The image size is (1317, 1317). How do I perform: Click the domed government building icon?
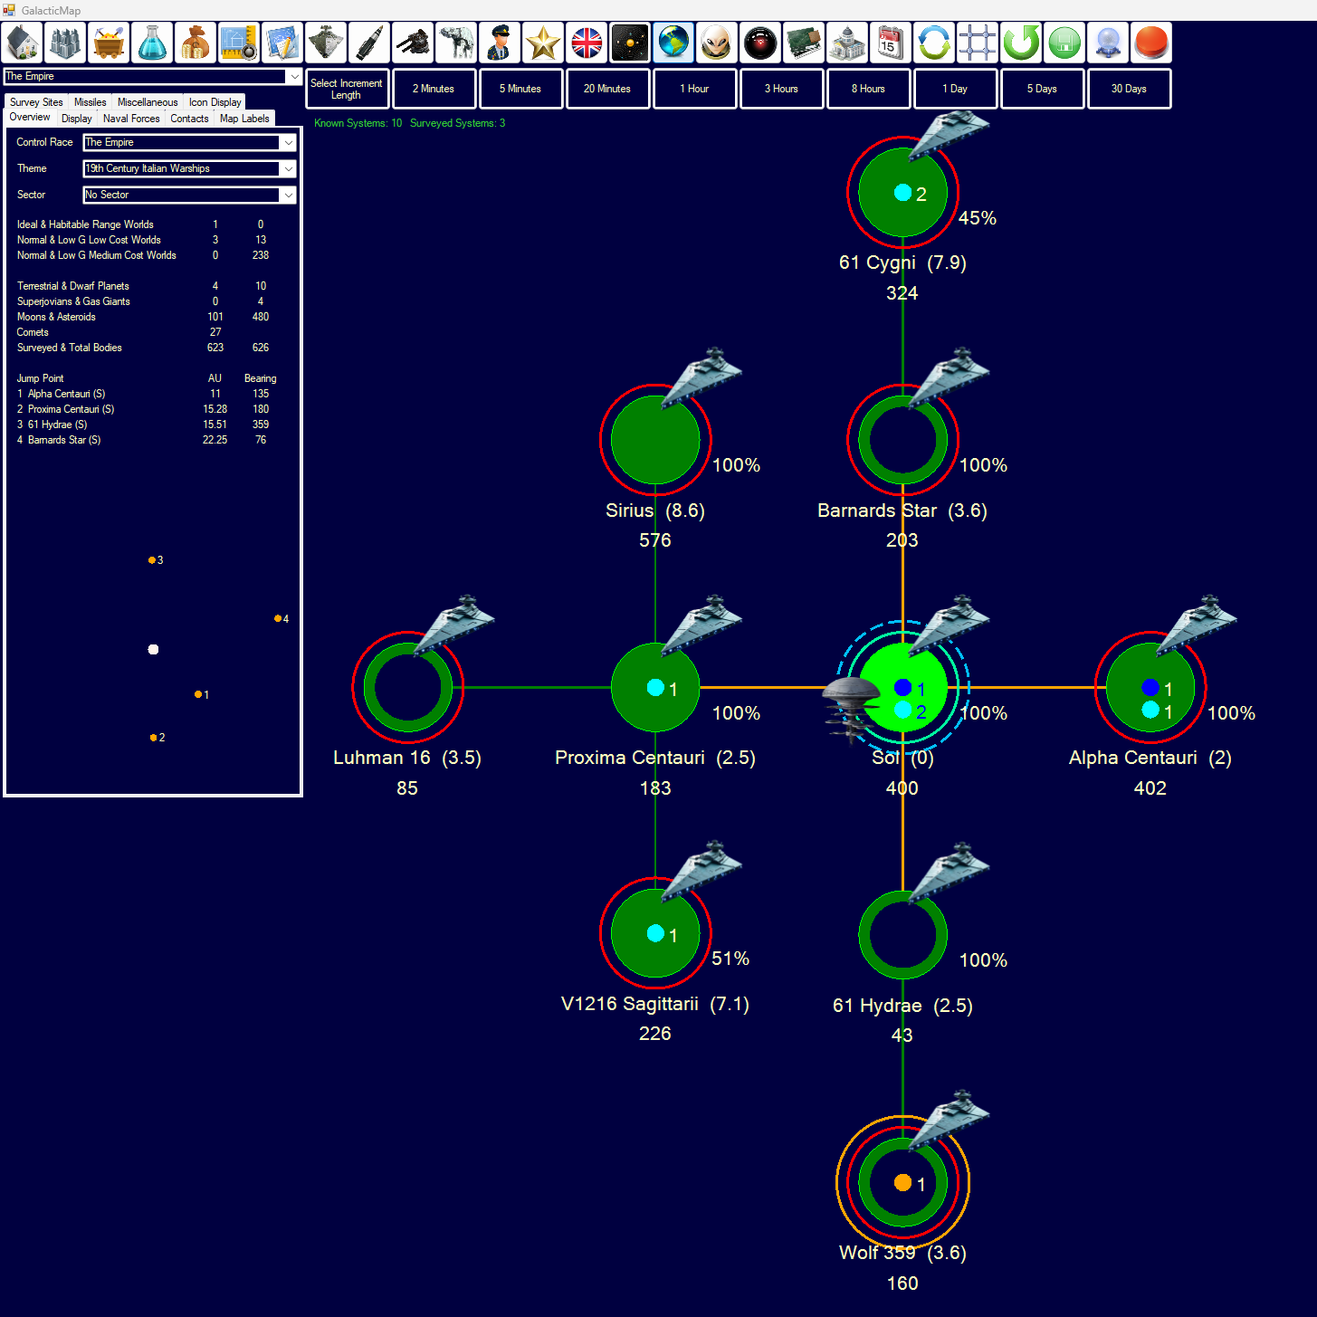(847, 43)
